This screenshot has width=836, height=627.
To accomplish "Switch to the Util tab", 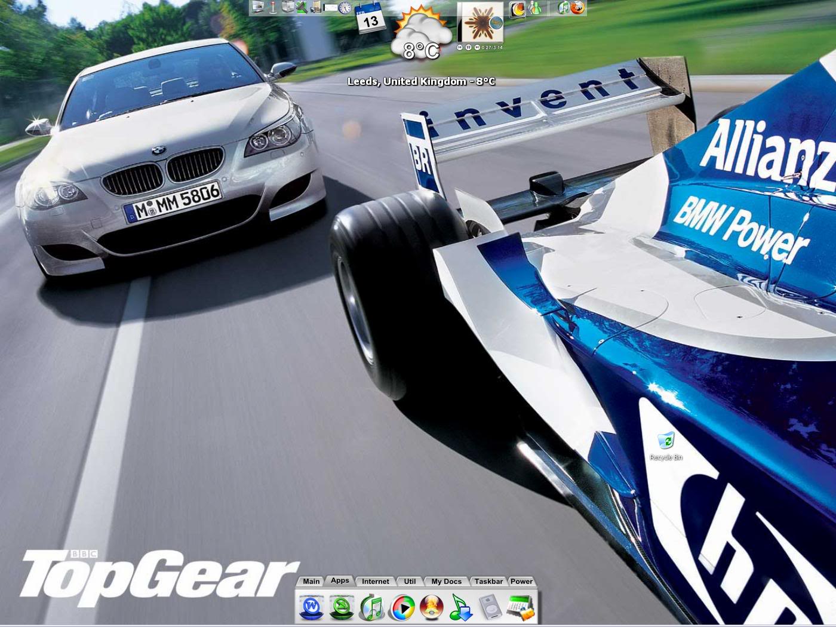I will pos(409,581).
